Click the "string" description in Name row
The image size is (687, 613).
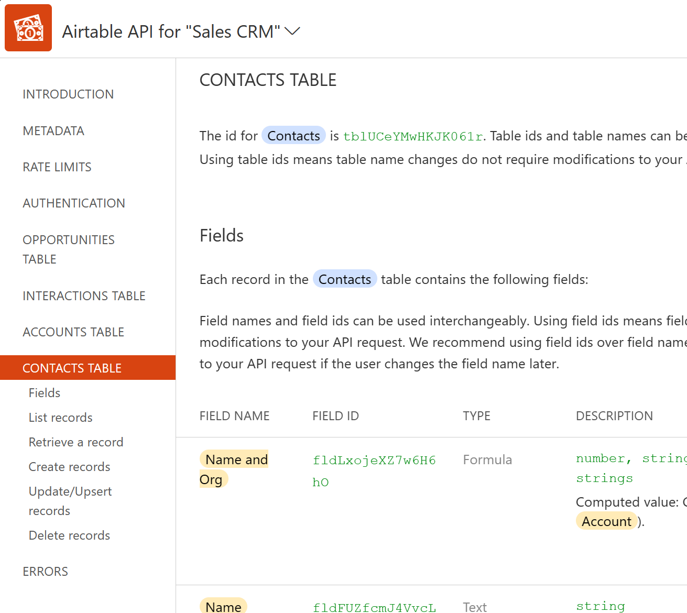[601, 606]
